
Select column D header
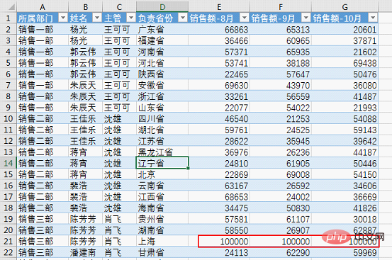tap(162, 7)
